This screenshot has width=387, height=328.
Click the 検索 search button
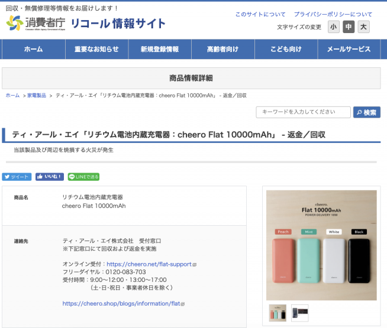[366, 112]
